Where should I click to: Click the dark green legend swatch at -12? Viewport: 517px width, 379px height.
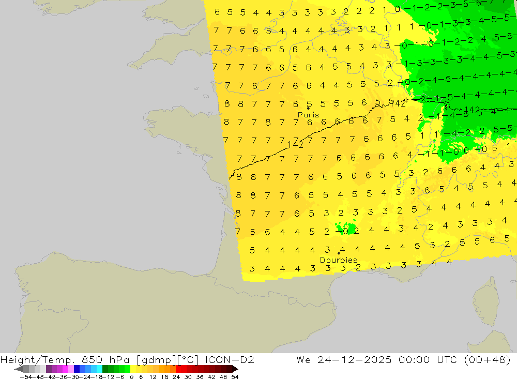(105, 369)
